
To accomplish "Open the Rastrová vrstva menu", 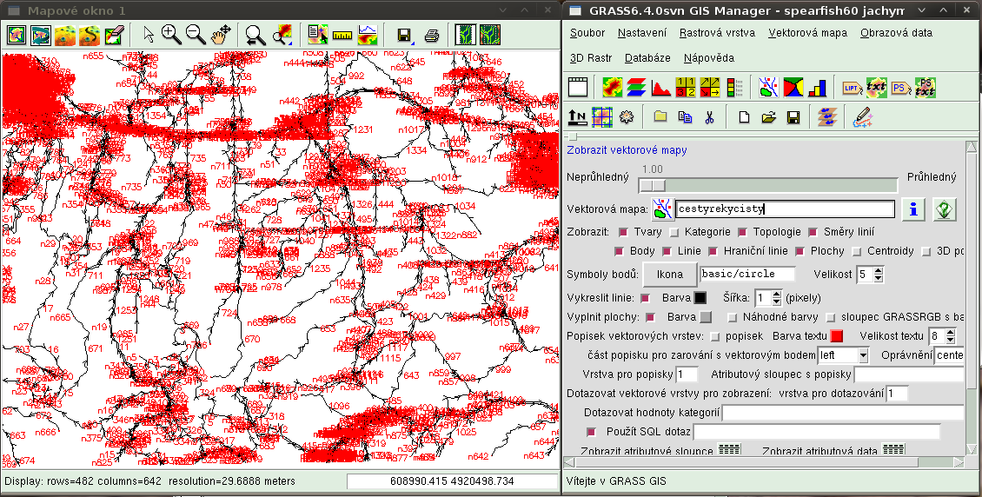I will coord(717,32).
